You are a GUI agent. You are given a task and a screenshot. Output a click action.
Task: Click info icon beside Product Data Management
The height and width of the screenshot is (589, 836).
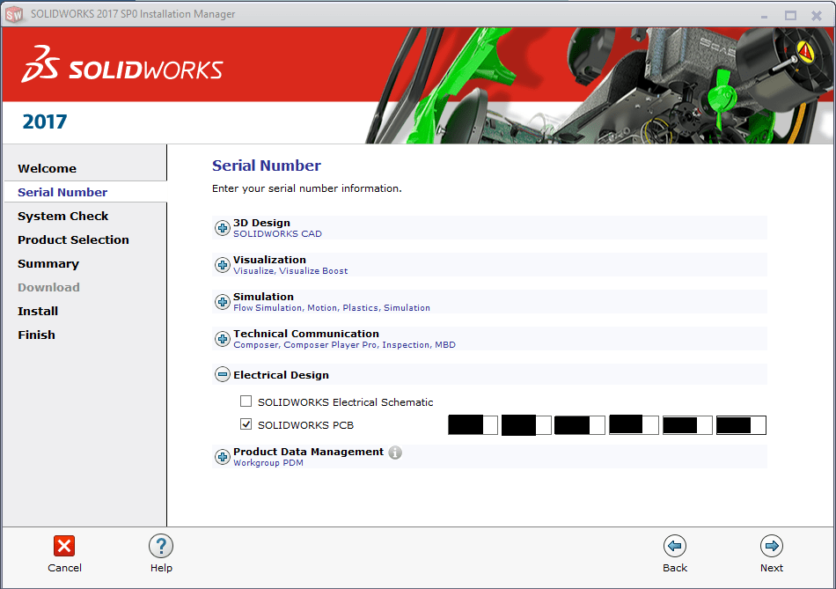395,453
